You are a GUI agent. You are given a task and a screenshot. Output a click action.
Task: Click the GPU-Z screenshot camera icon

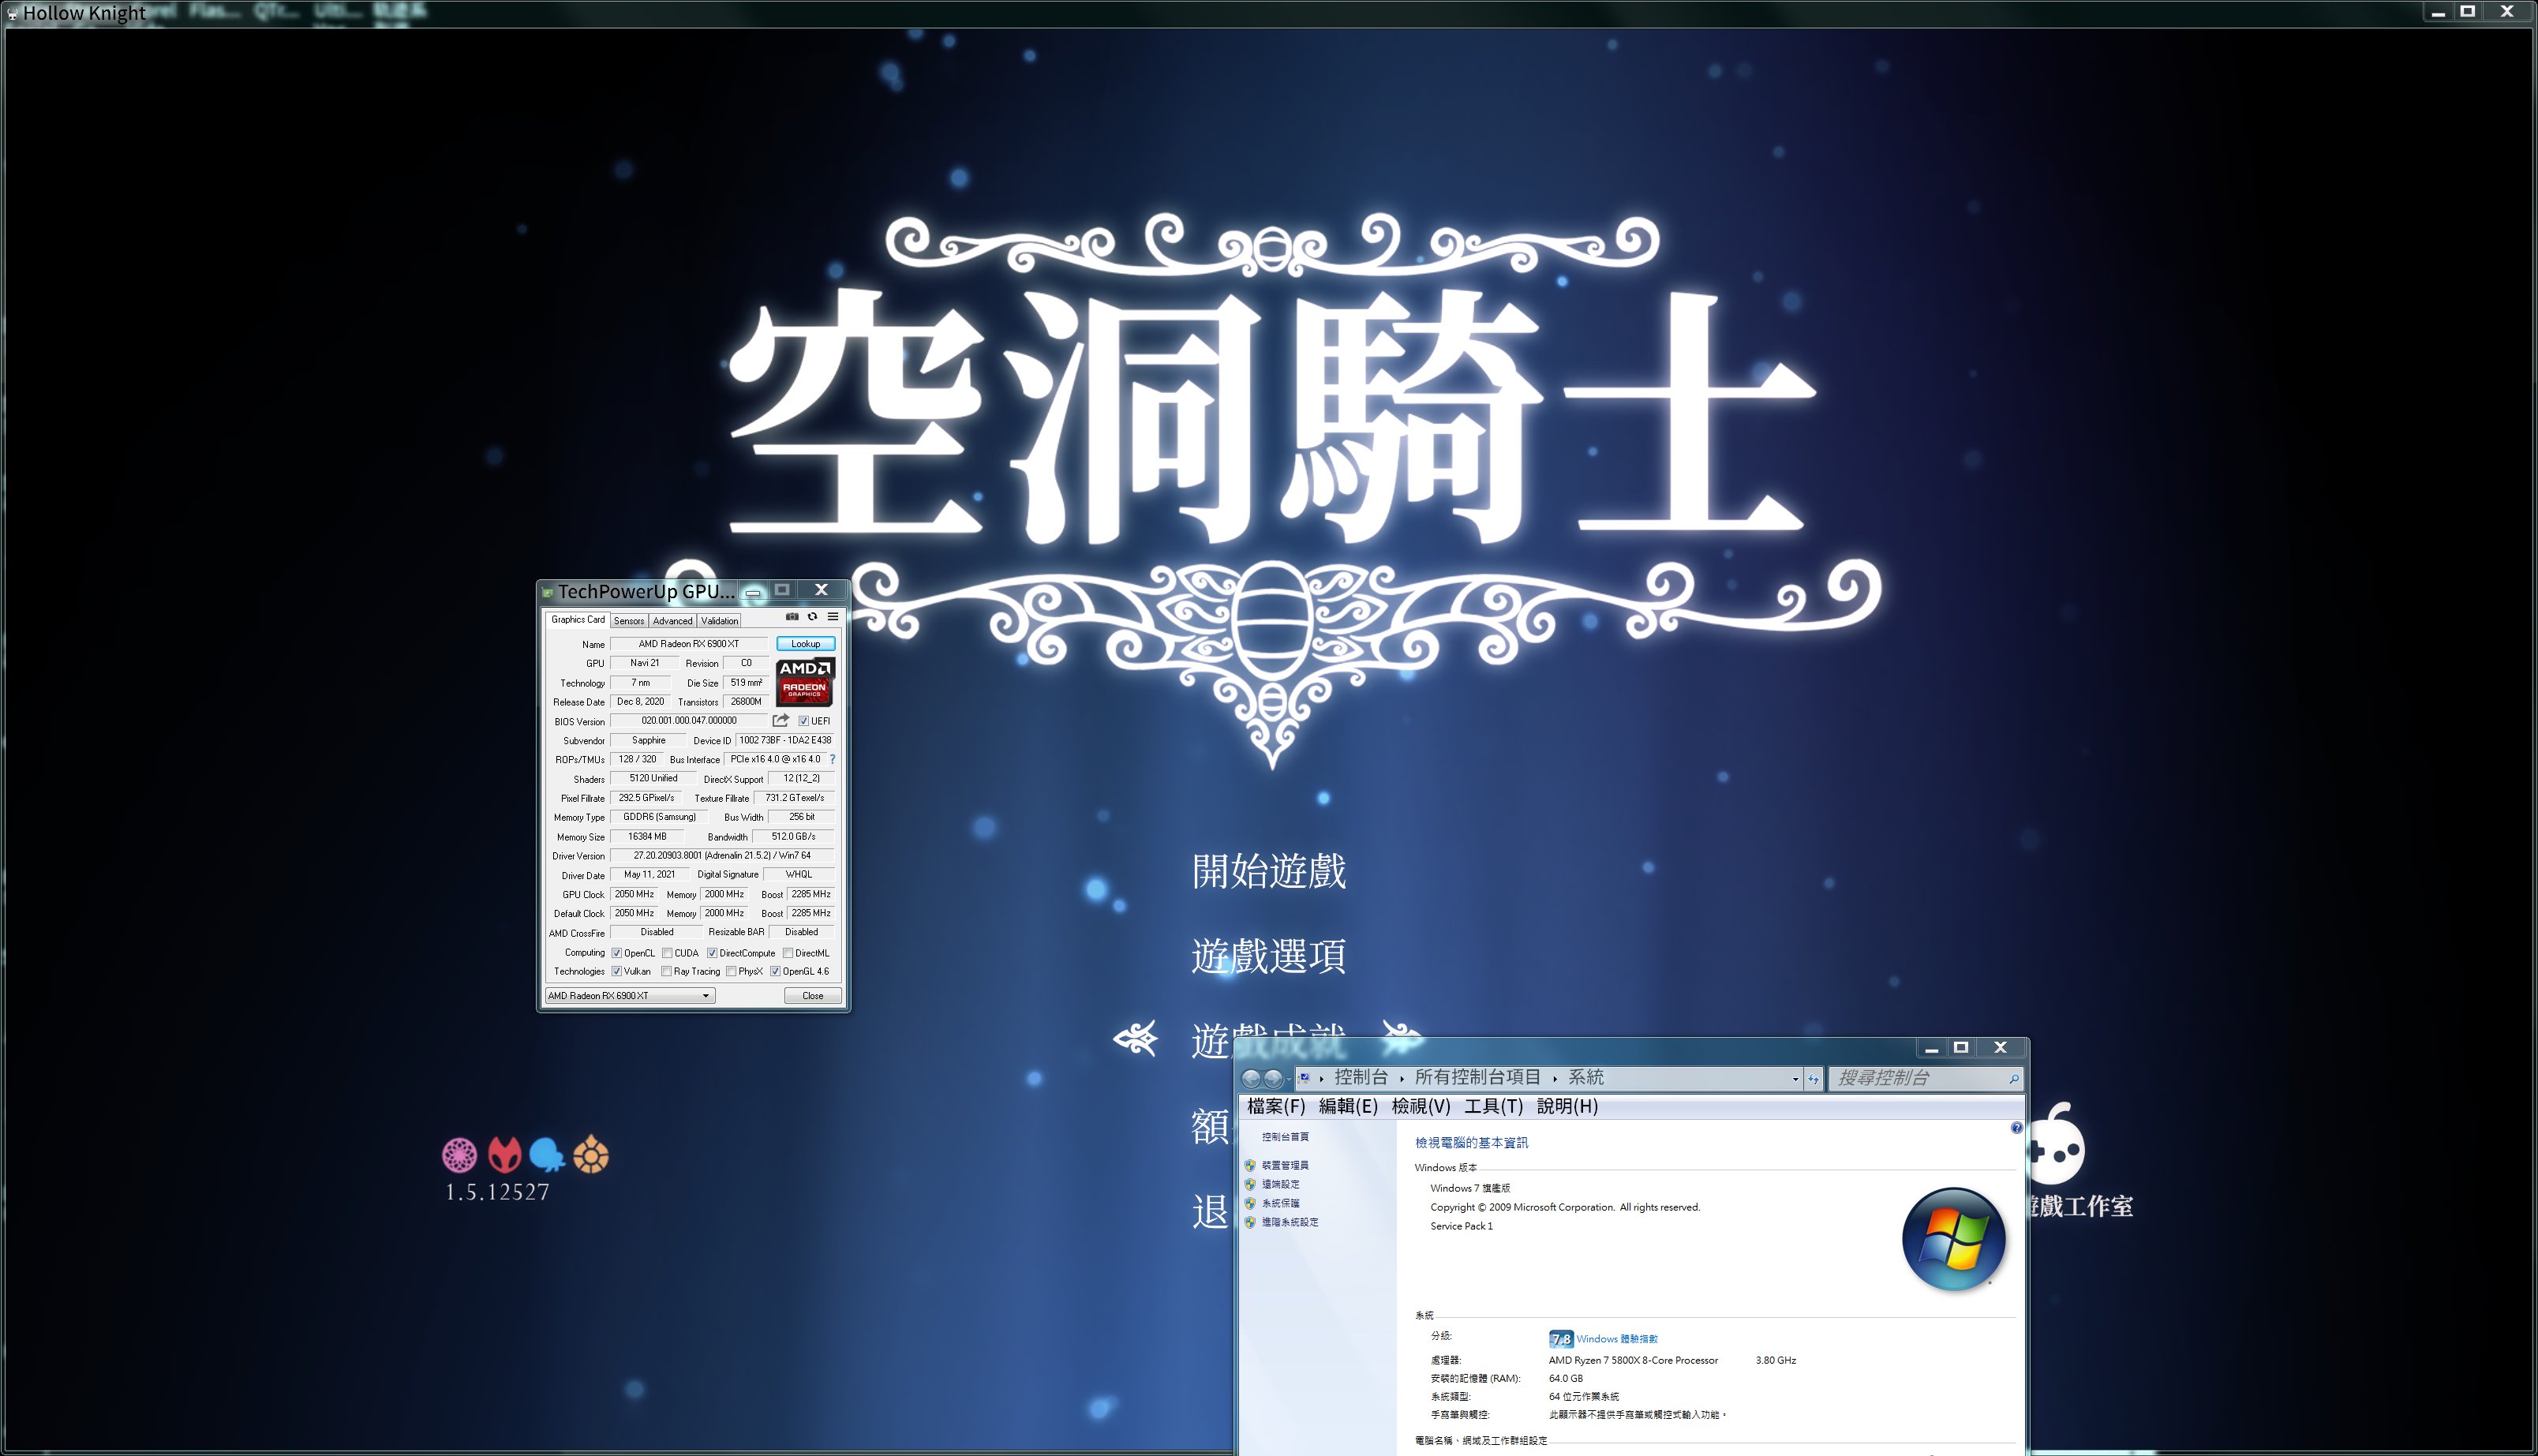coord(792,617)
